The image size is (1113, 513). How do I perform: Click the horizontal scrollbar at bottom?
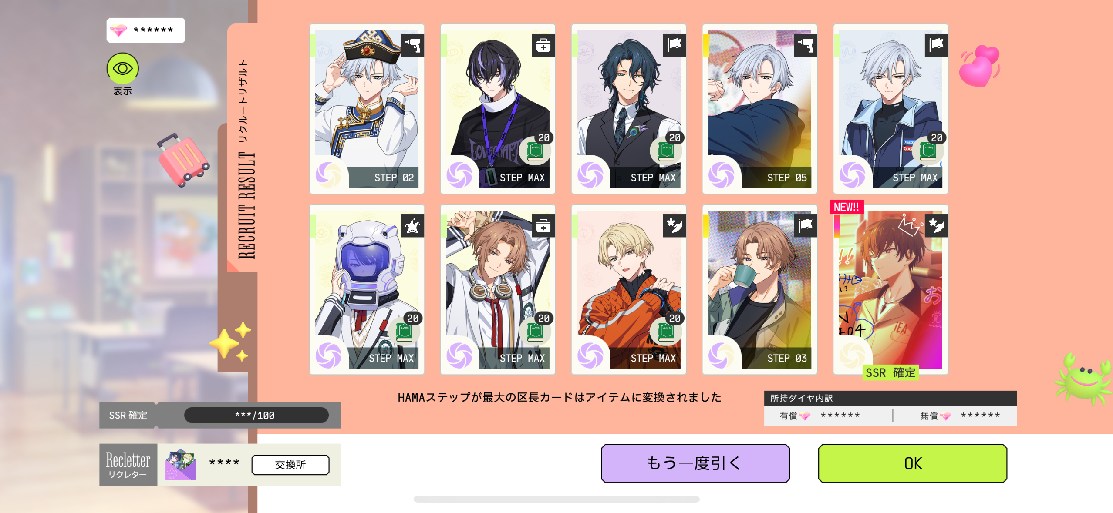pos(556,499)
